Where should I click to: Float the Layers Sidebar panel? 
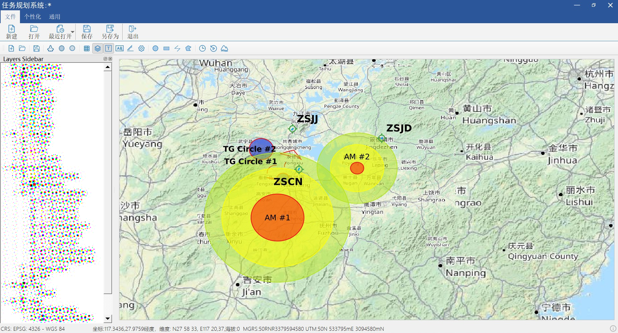tap(105, 59)
